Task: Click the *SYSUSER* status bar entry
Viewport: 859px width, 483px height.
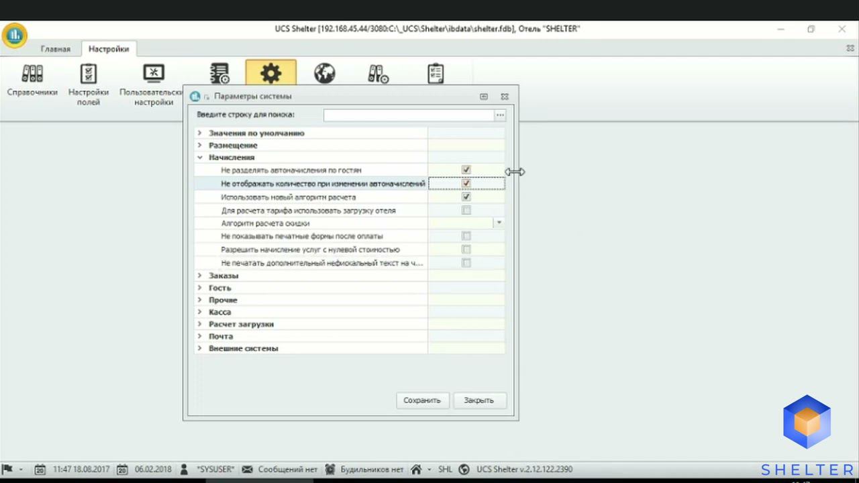Action: click(x=215, y=470)
